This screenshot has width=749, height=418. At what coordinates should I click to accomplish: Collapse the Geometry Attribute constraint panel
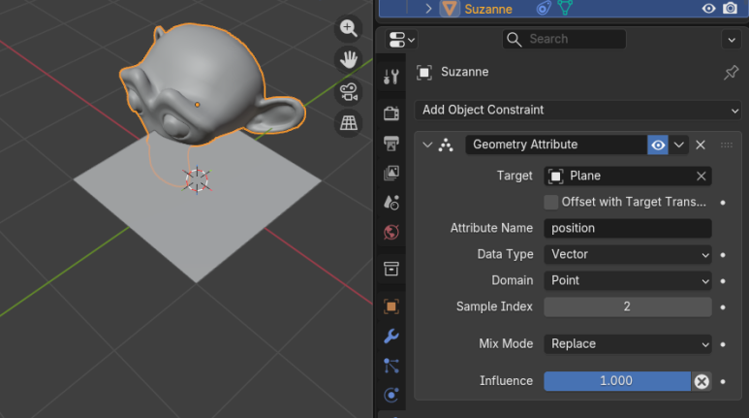coord(427,145)
